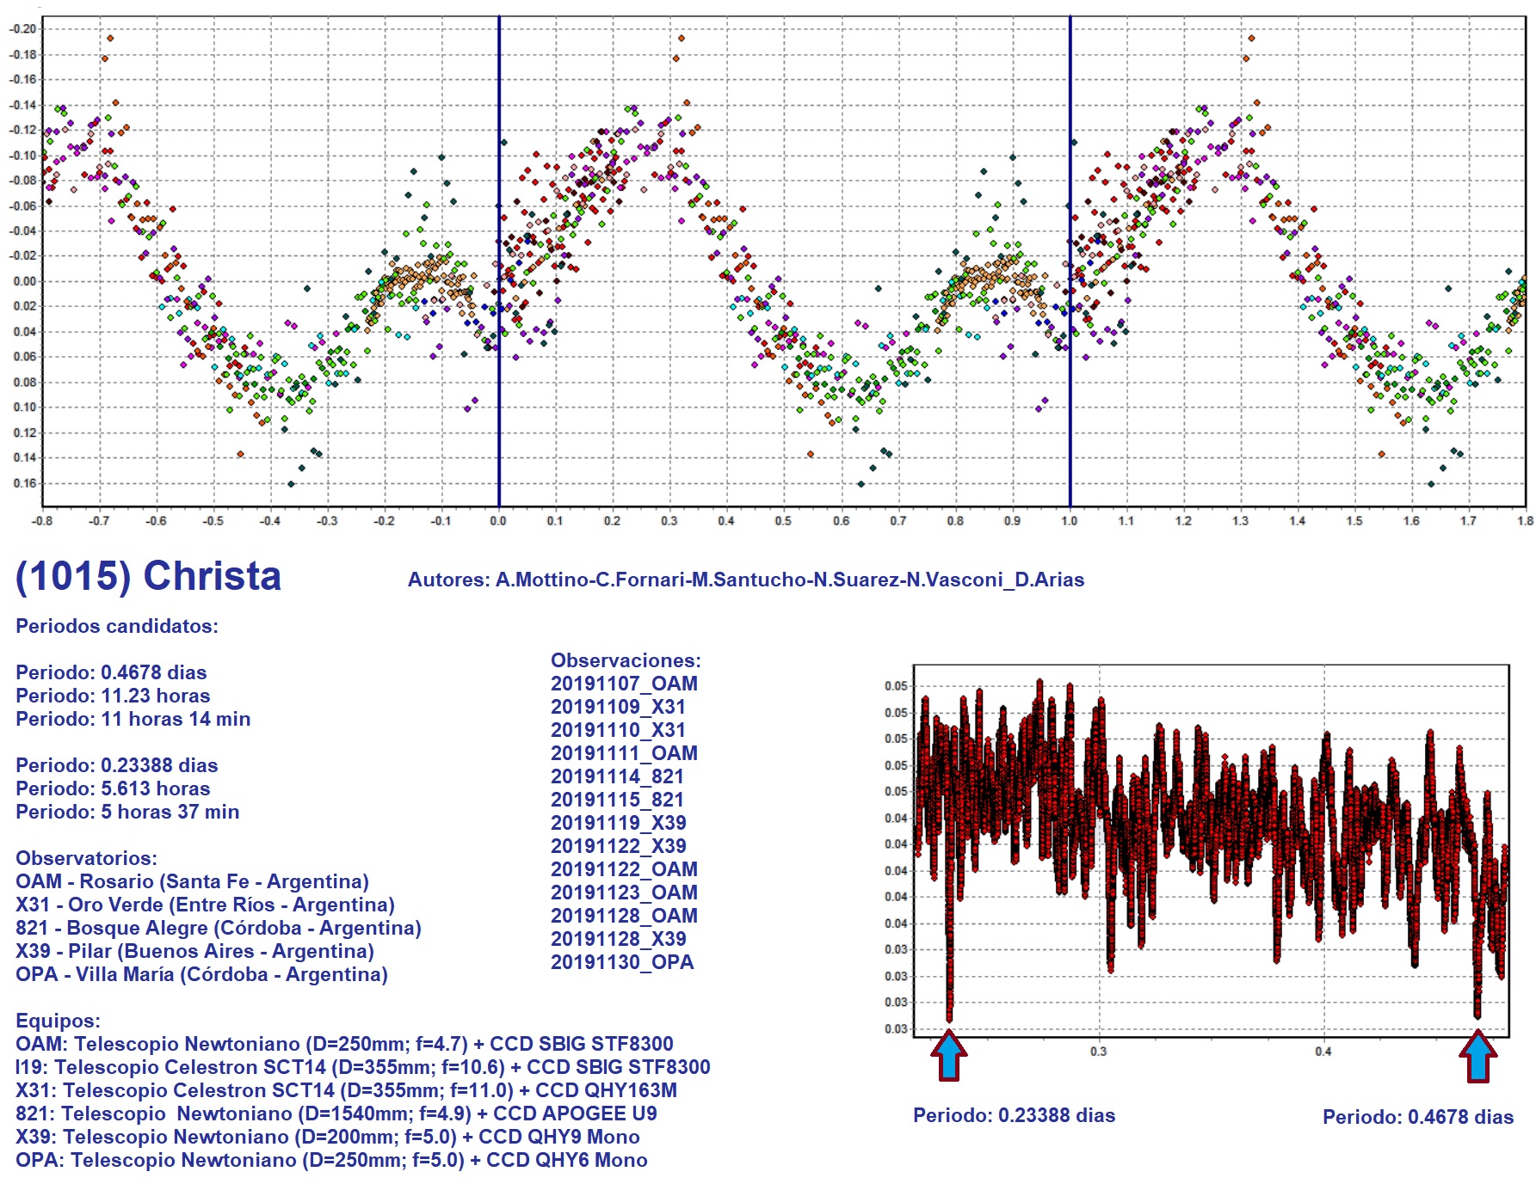Click the 'Periodo: 5.613 horas' text

pyautogui.click(x=113, y=788)
